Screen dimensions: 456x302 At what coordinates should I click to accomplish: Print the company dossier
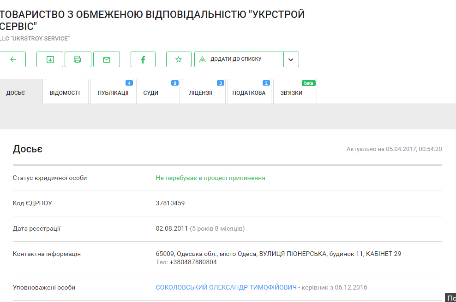click(x=78, y=59)
